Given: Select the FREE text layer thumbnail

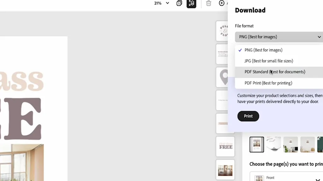Looking at the screenshot, I should pos(225,146).
